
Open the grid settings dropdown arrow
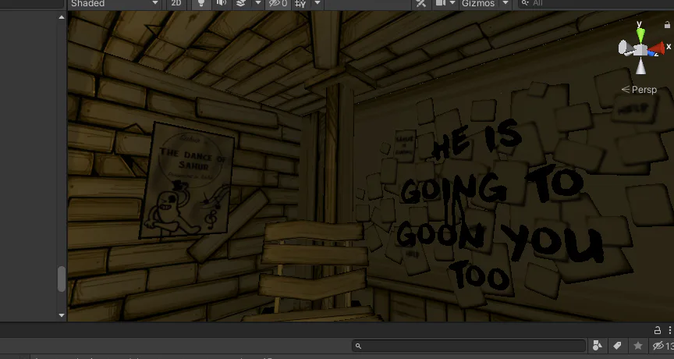317,3
